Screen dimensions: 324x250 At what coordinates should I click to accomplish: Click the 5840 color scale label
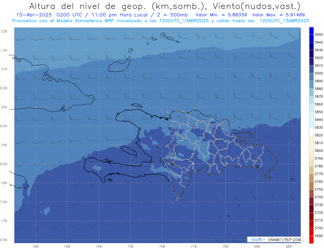point(319,120)
